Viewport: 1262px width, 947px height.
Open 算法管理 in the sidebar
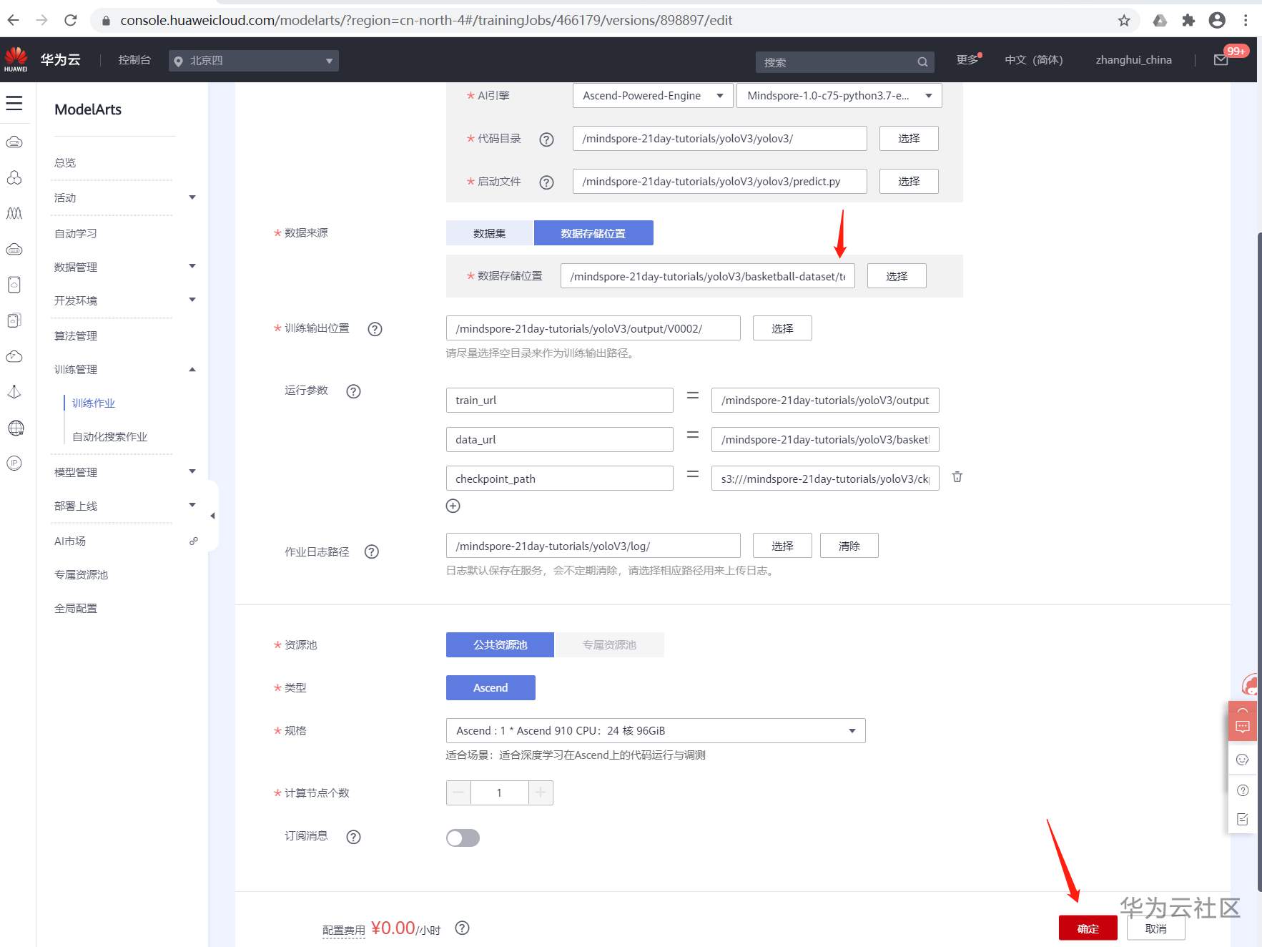click(x=76, y=336)
